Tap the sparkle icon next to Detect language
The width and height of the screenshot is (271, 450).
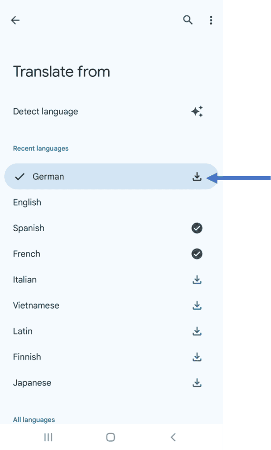[x=197, y=111]
